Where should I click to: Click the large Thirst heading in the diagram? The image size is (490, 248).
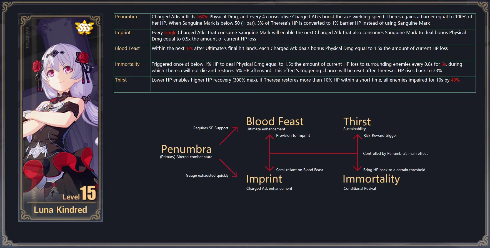point(357,122)
